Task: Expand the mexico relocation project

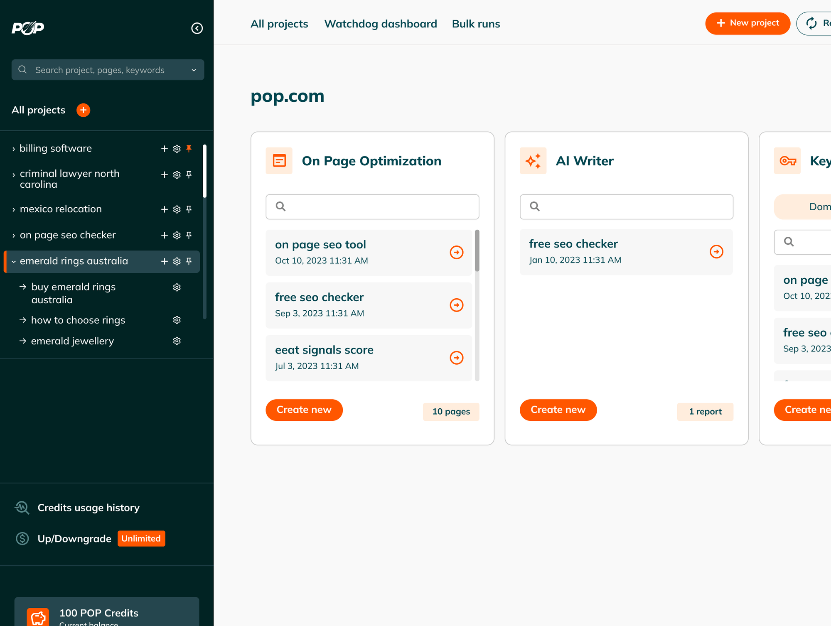Action: [13, 209]
